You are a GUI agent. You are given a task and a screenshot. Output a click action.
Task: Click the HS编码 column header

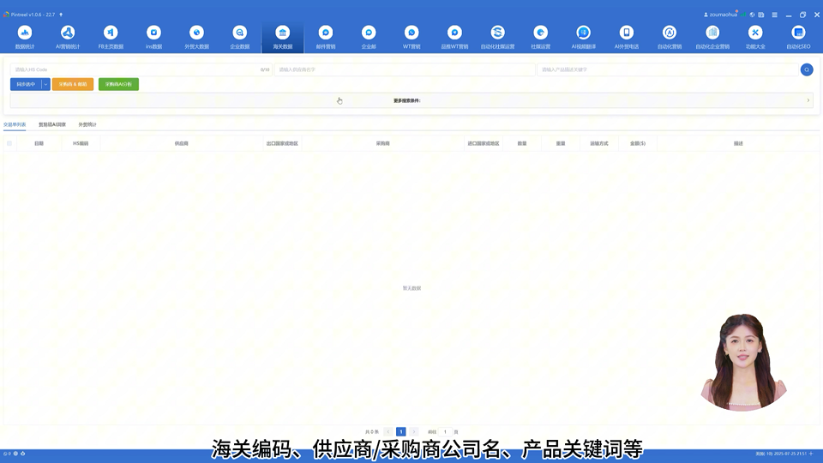click(x=81, y=143)
